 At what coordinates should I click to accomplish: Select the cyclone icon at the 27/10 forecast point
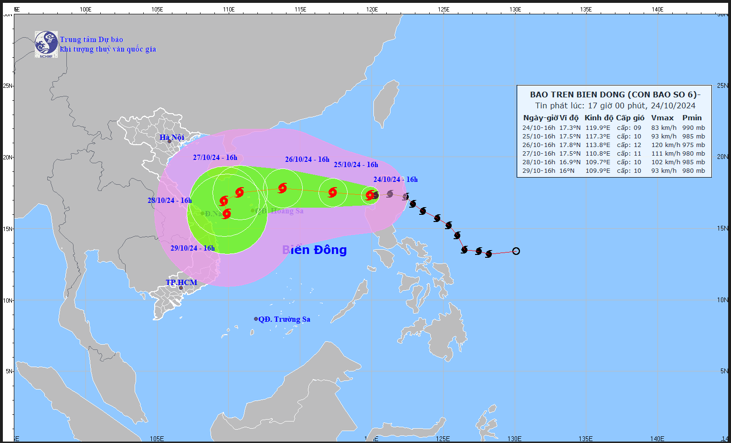(x=239, y=192)
